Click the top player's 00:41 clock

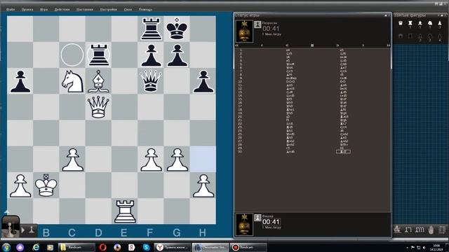(x=271, y=29)
